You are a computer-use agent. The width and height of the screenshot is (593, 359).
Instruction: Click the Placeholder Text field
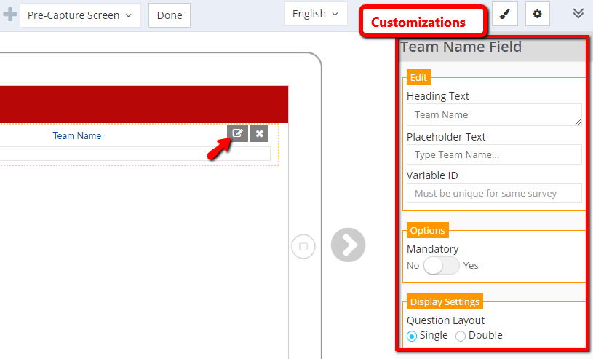pyautogui.click(x=494, y=154)
